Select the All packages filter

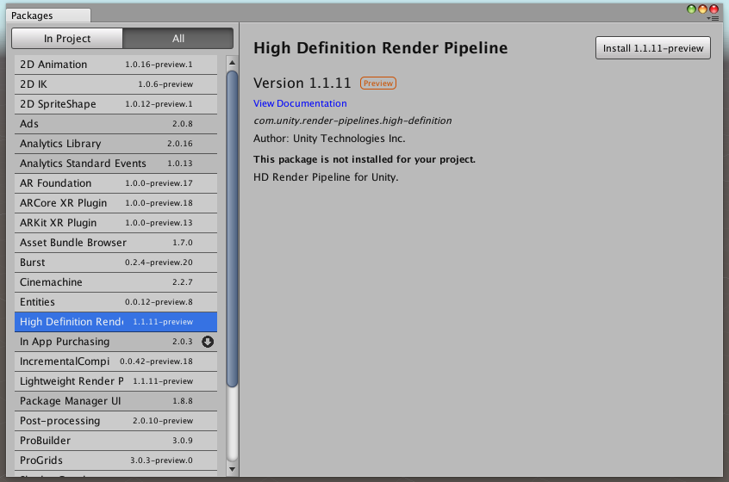tap(178, 39)
